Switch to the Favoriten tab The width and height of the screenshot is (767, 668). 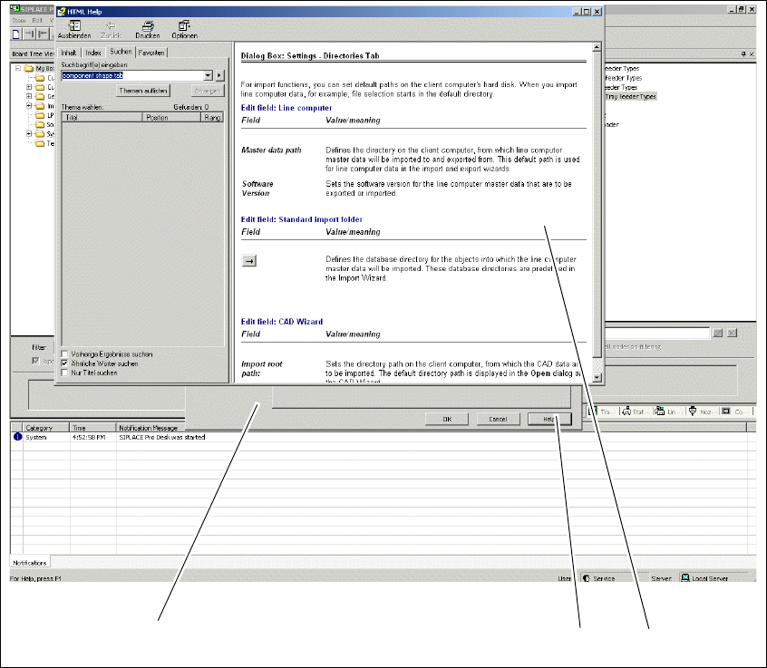click(152, 53)
